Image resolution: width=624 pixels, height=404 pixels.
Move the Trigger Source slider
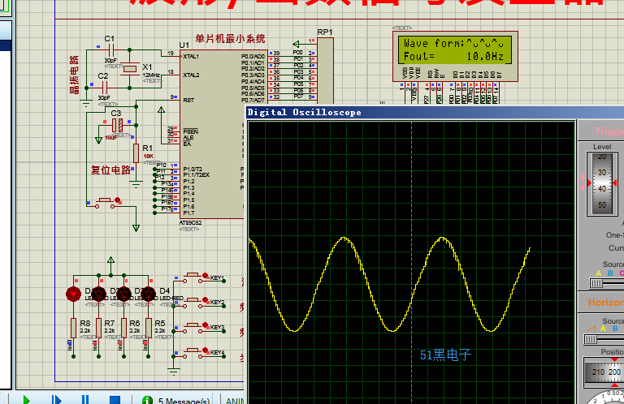[597, 282]
